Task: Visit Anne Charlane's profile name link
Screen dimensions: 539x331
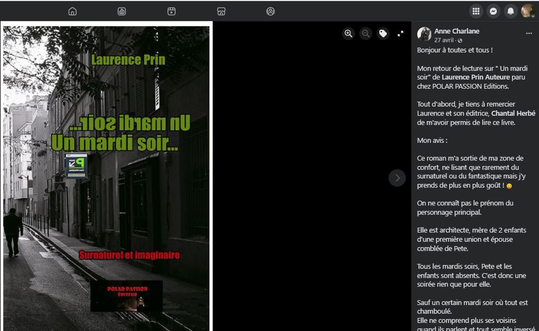Action: [x=457, y=31]
